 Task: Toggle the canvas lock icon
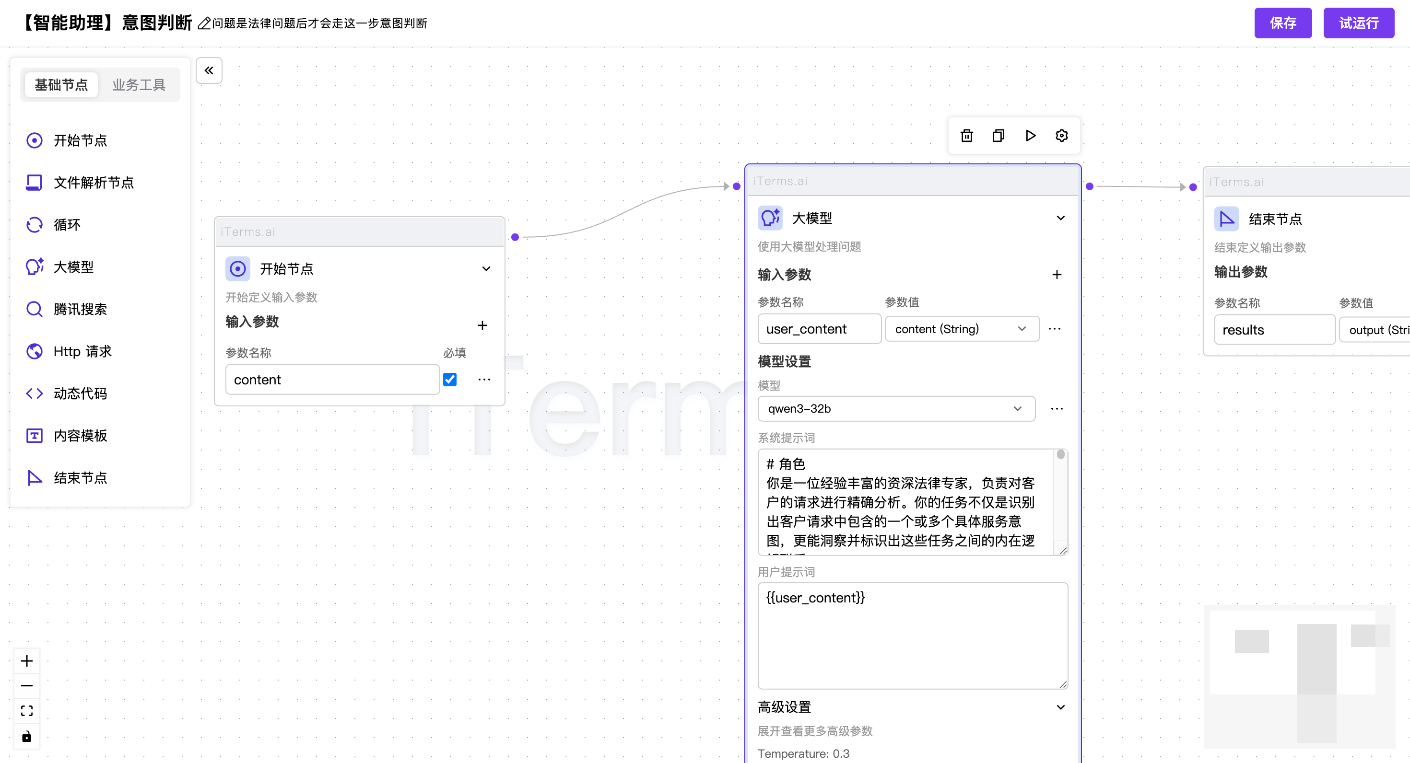pos(26,736)
